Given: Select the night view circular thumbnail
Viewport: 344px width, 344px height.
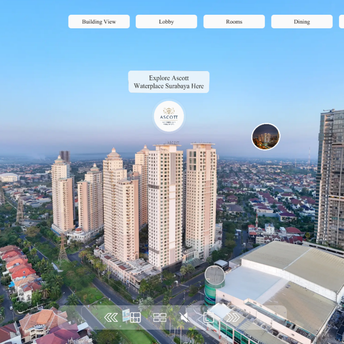Looking at the screenshot, I should tap(266, 136).
